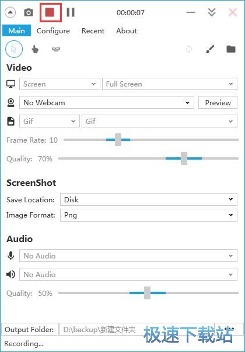Viewport: 245px width, 352px height.
Task: Toggle include cursor in recording
Action: [x=14, y=49]
